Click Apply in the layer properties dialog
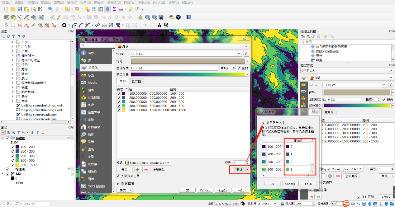The image size is (395, 207). pyautogui.click(x=223, y=190)
